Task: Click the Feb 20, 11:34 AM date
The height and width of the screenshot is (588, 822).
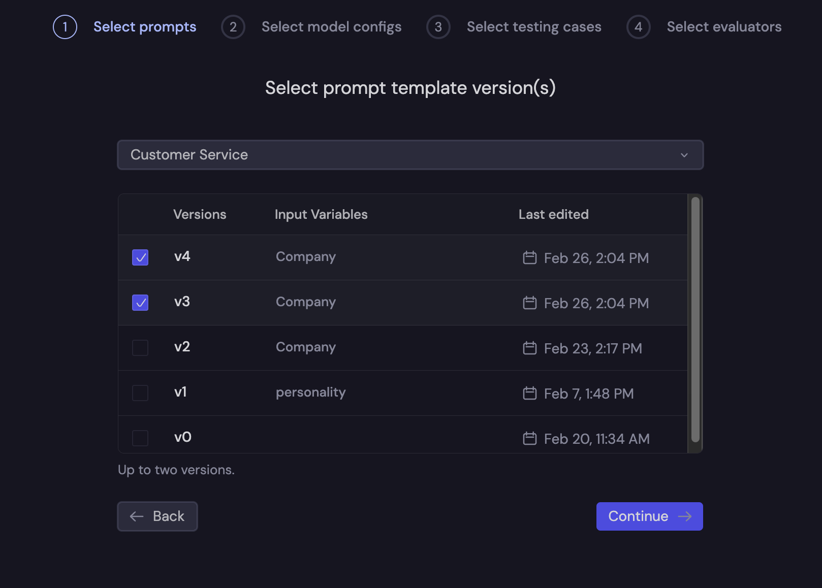Action: click(597, 439)
